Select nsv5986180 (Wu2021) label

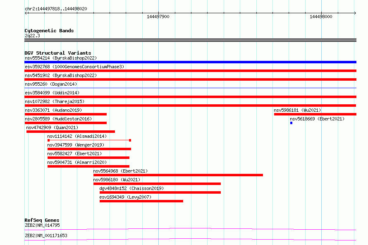[x=117, y=180]
